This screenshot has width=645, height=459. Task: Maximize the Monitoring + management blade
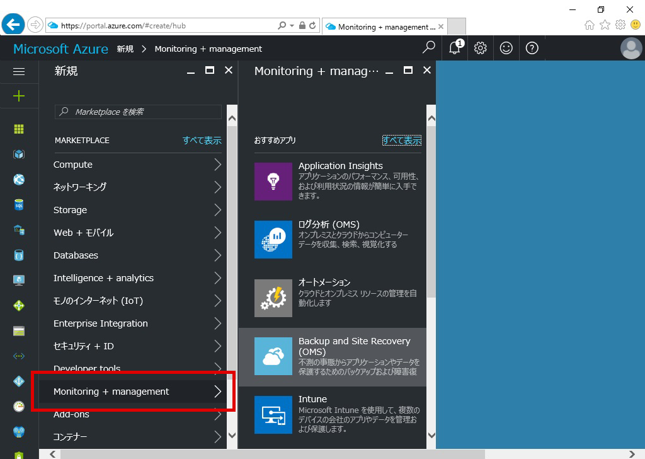pos(408,71)
